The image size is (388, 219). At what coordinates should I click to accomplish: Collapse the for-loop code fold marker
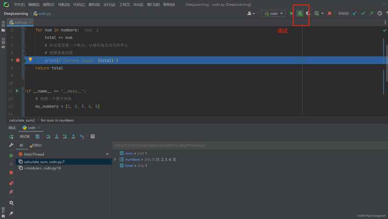tap(25, 30)
